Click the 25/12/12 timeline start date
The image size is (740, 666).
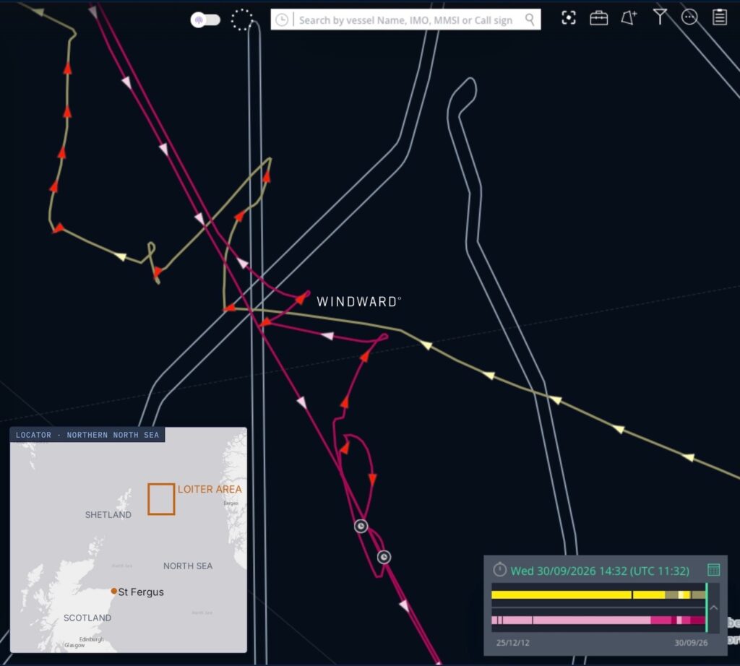512,643
